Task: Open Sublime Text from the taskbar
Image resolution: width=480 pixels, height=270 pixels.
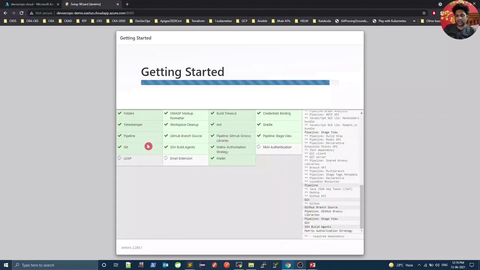Action: 190,265
